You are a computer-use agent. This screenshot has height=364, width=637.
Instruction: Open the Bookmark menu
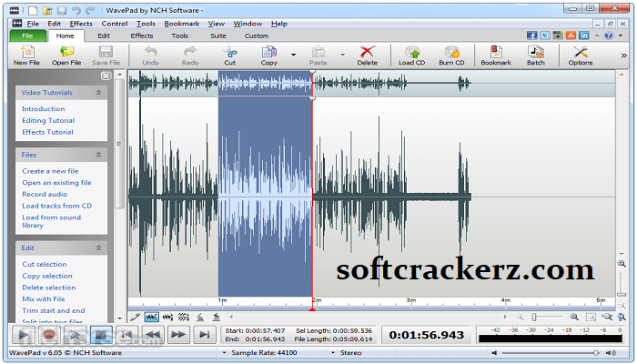182,24
